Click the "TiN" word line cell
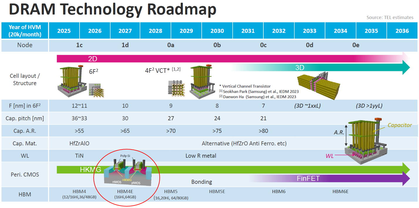This screenshot has height=208, width=419. pyautogui.click(x=79, y=156)
